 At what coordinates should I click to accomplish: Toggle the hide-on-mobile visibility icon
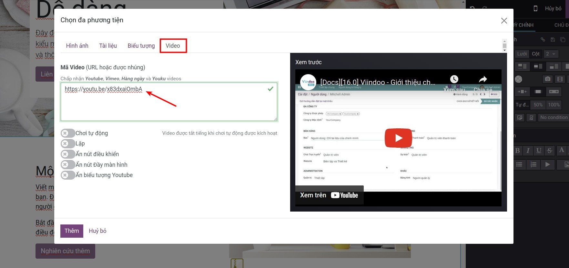(x=531, y=118)
